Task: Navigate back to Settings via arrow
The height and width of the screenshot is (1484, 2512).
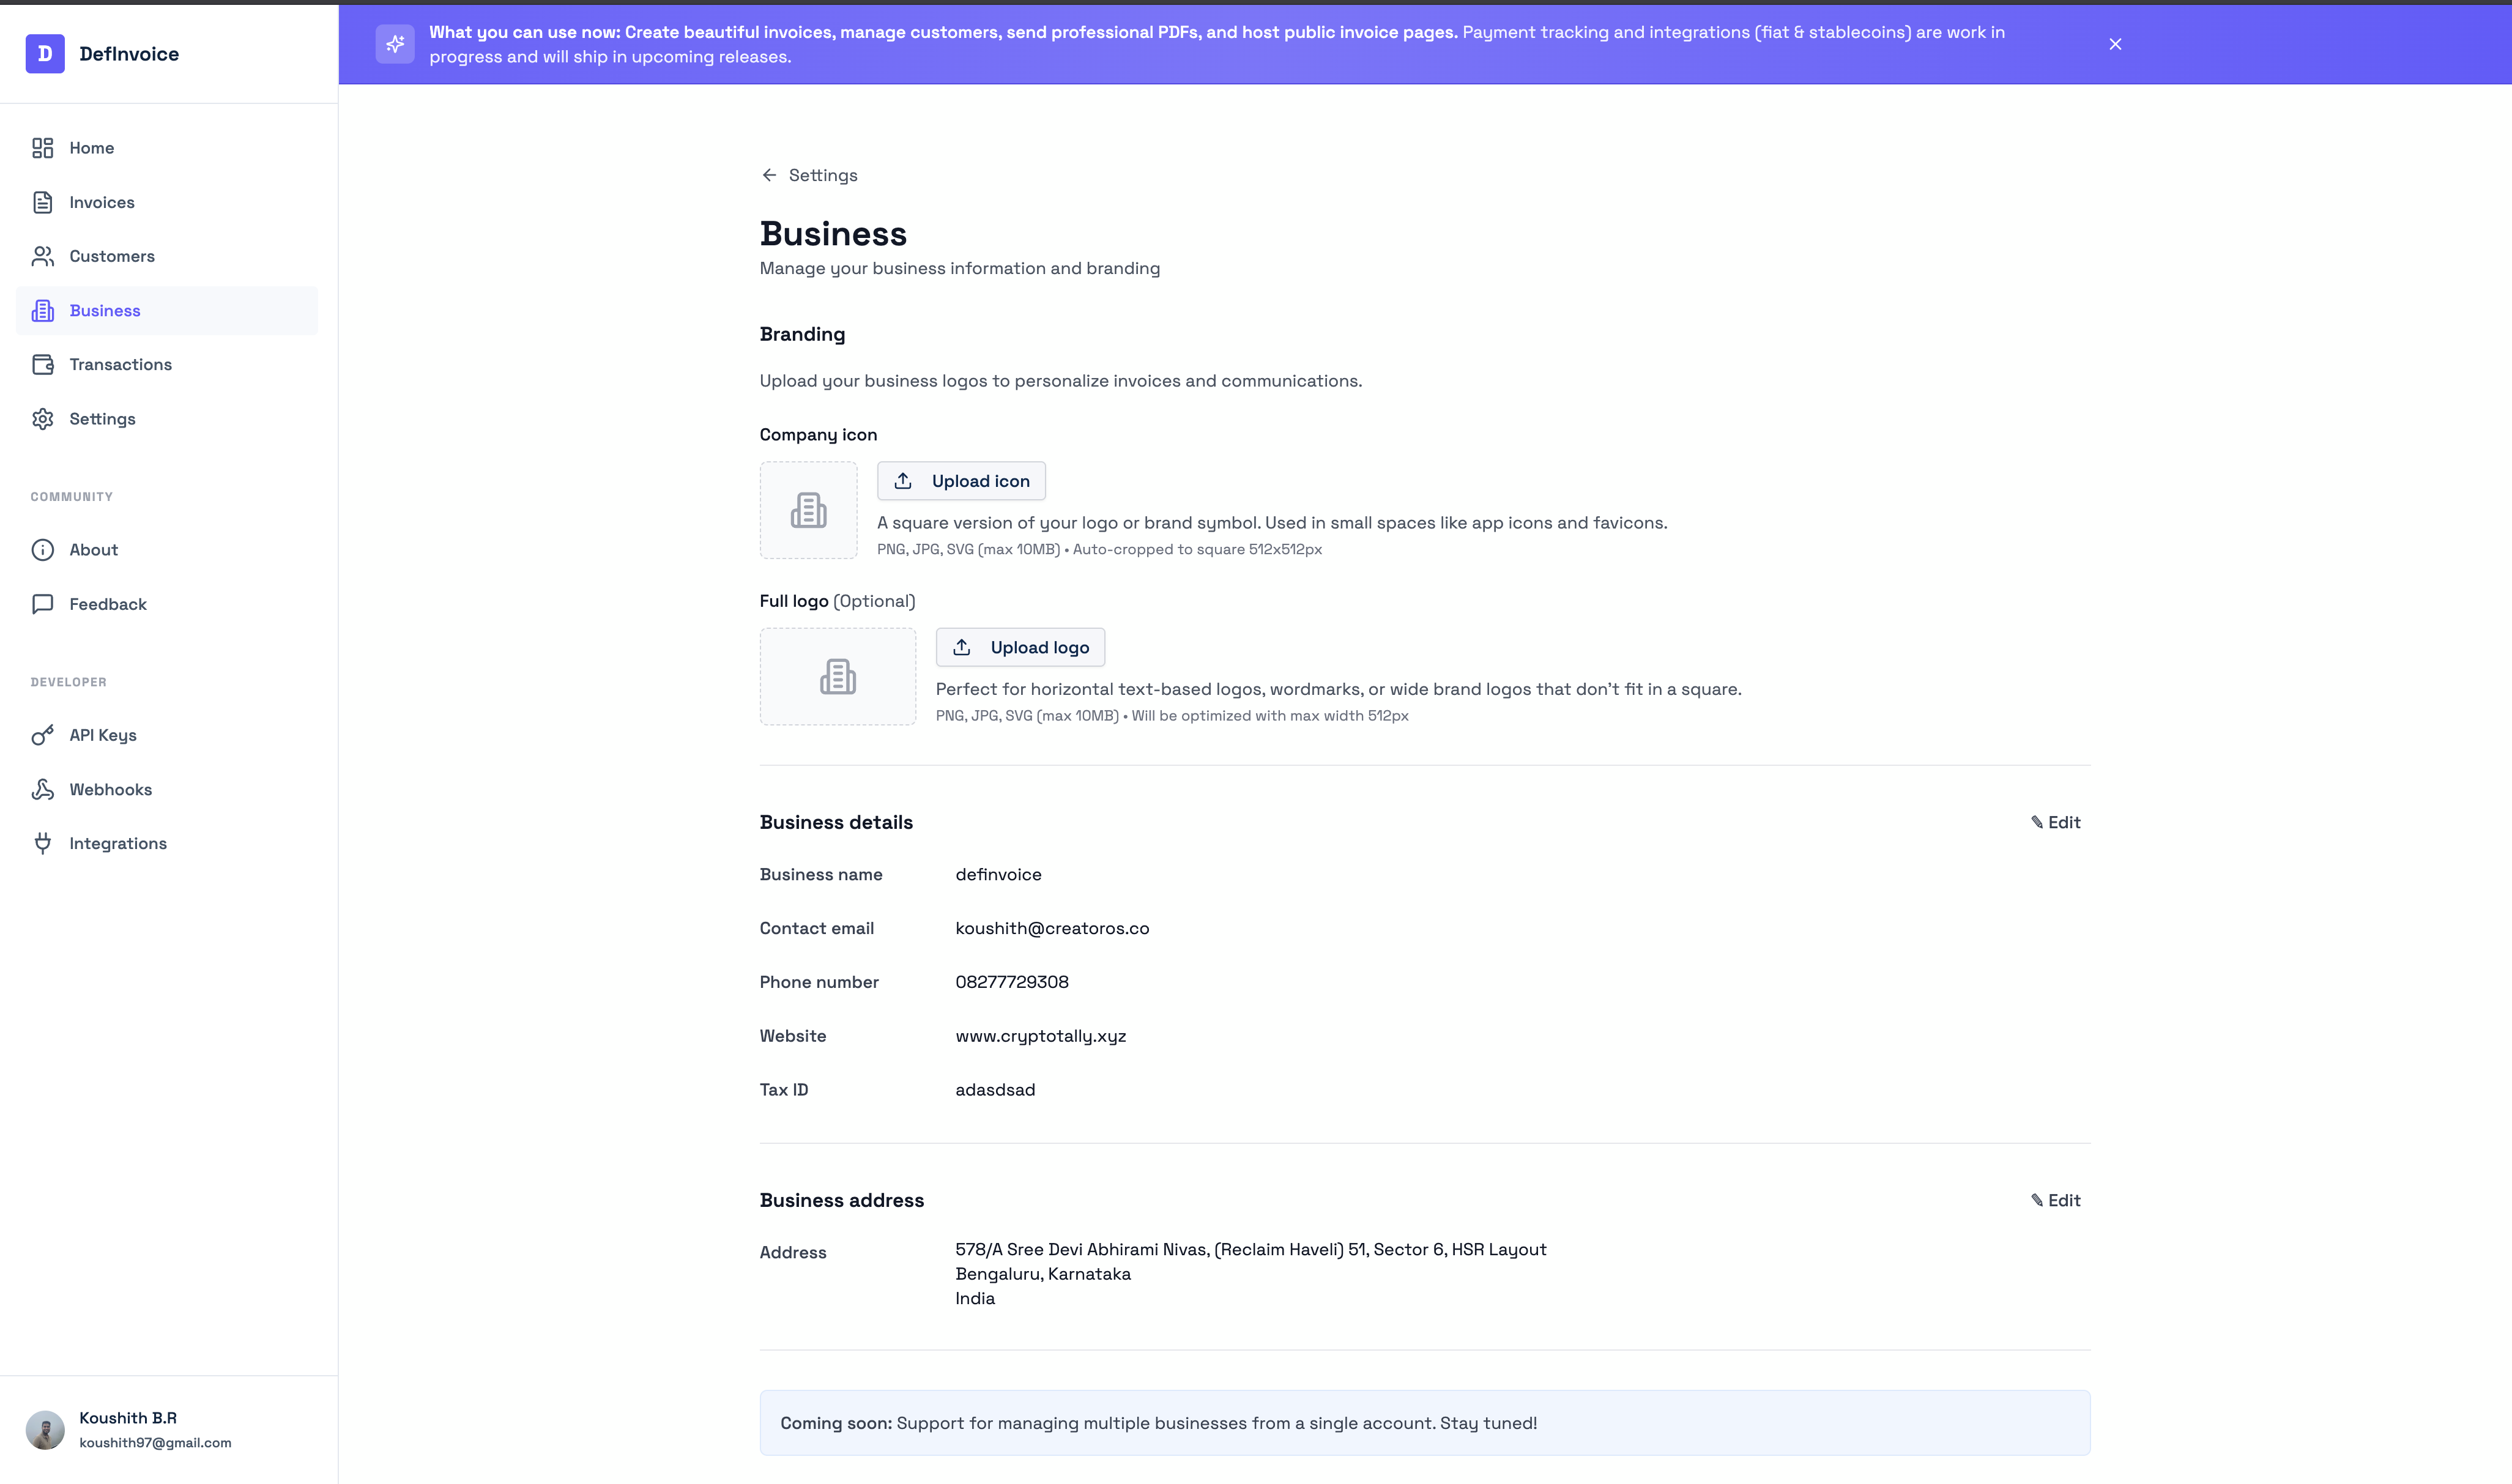Action: pyautogui.click(x=769, y=175)
